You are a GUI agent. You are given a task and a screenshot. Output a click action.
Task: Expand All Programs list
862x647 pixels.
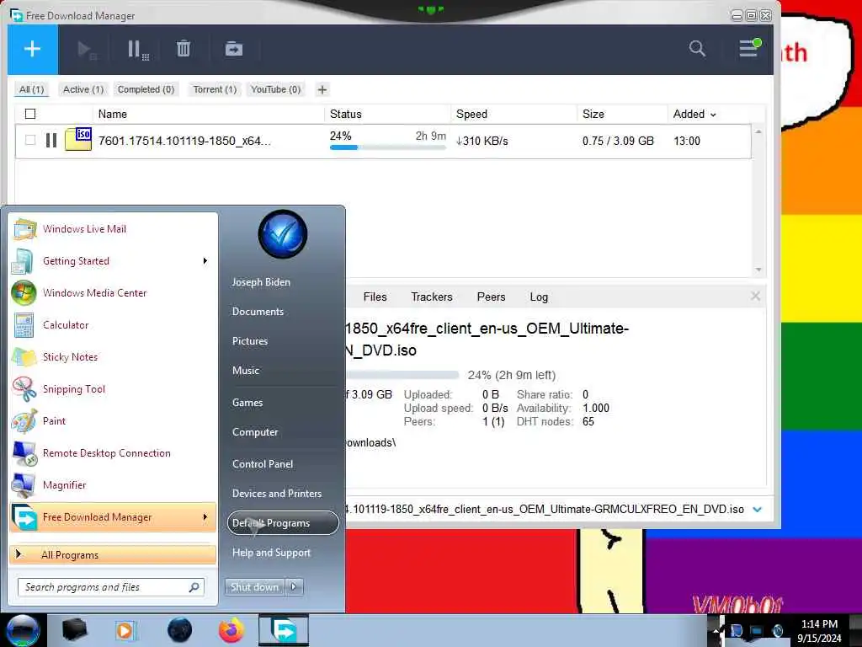coord(113,554)
